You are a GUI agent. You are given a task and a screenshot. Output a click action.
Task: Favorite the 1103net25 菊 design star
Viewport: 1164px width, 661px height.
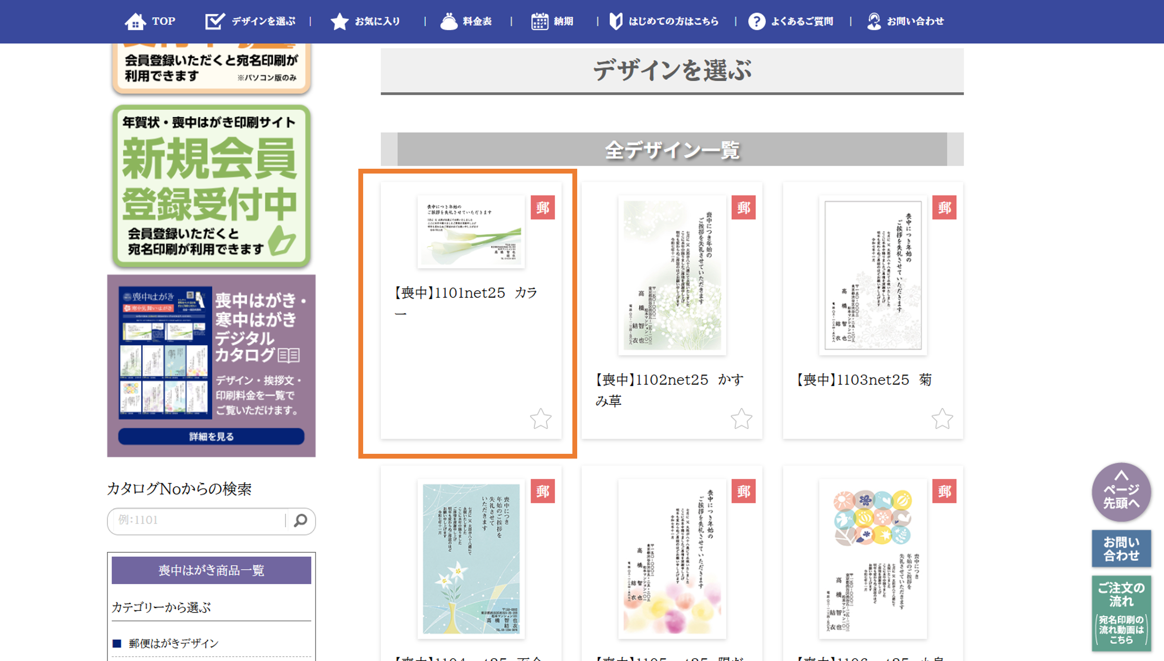(x=942, y=419)
